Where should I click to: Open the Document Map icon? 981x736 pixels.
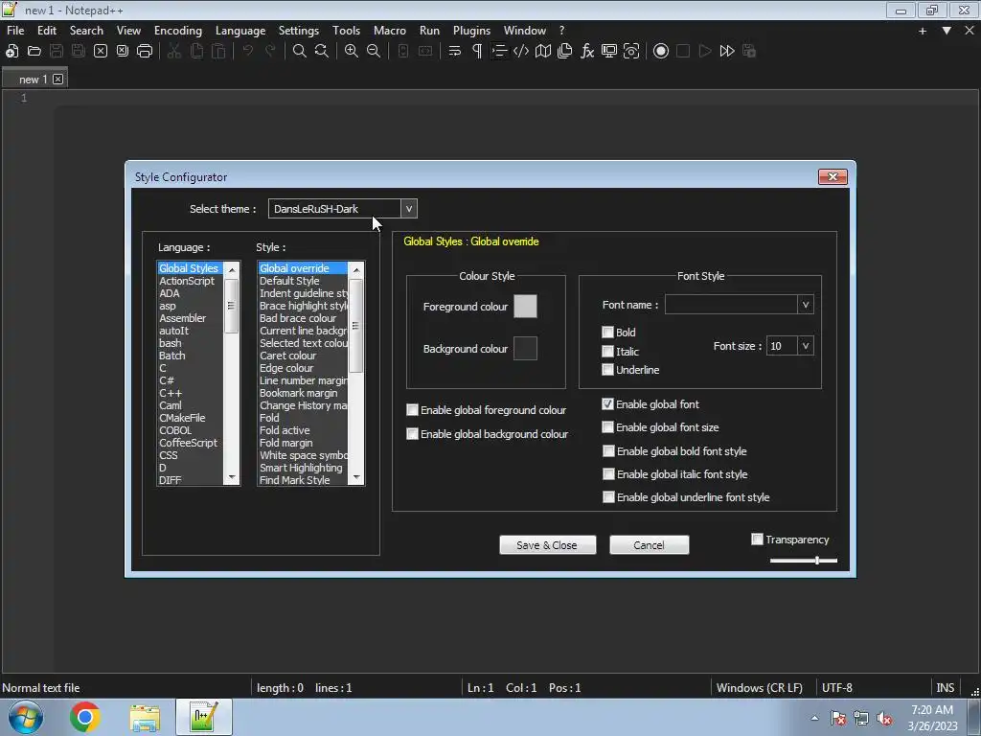pyautogui.click(x=543, y=52)
